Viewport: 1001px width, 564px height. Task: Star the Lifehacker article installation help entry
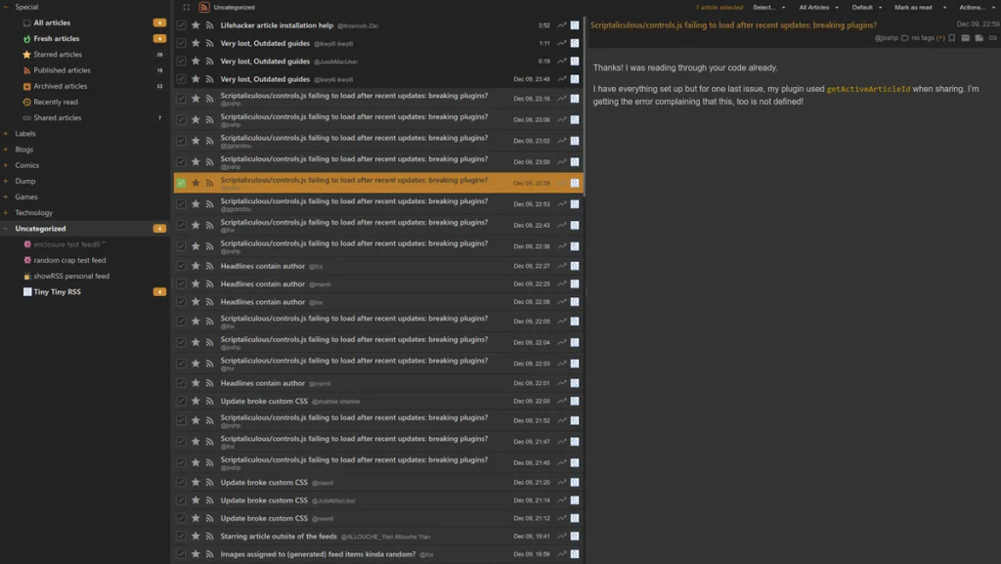pyautogui.click(x=196, y=25)
